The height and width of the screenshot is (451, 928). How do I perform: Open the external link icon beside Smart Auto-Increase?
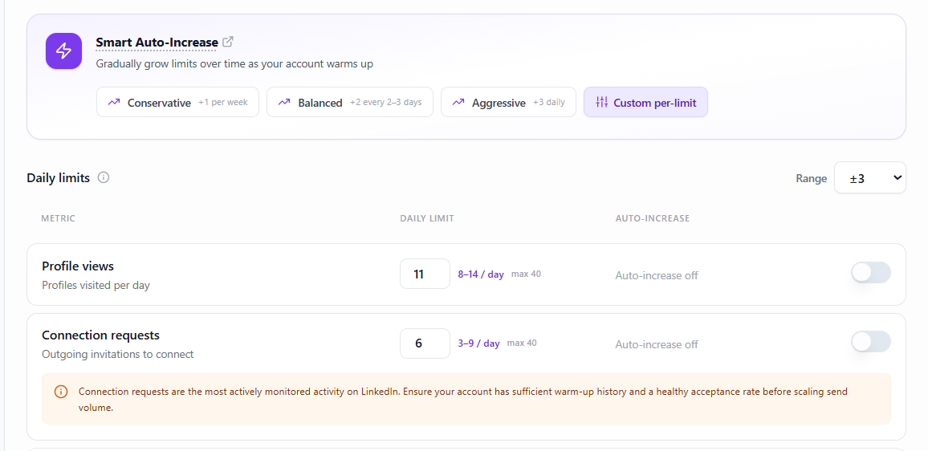click(x=228, y=42)
